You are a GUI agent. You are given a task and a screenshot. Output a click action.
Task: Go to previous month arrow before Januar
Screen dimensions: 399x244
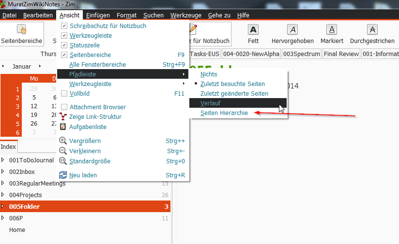pyautogui.click(x=3, y=66)
